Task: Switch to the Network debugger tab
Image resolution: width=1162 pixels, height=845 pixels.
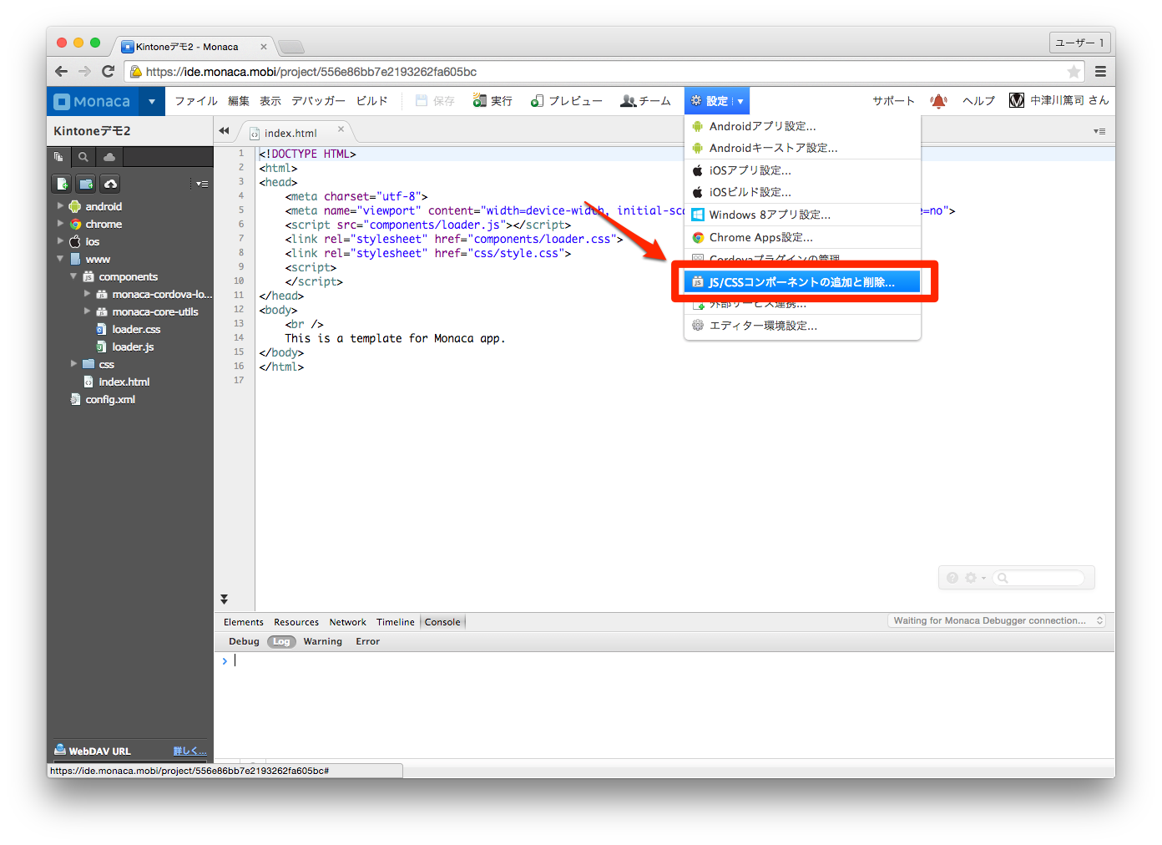Action: pyautogui.click(x=347, y=622)
